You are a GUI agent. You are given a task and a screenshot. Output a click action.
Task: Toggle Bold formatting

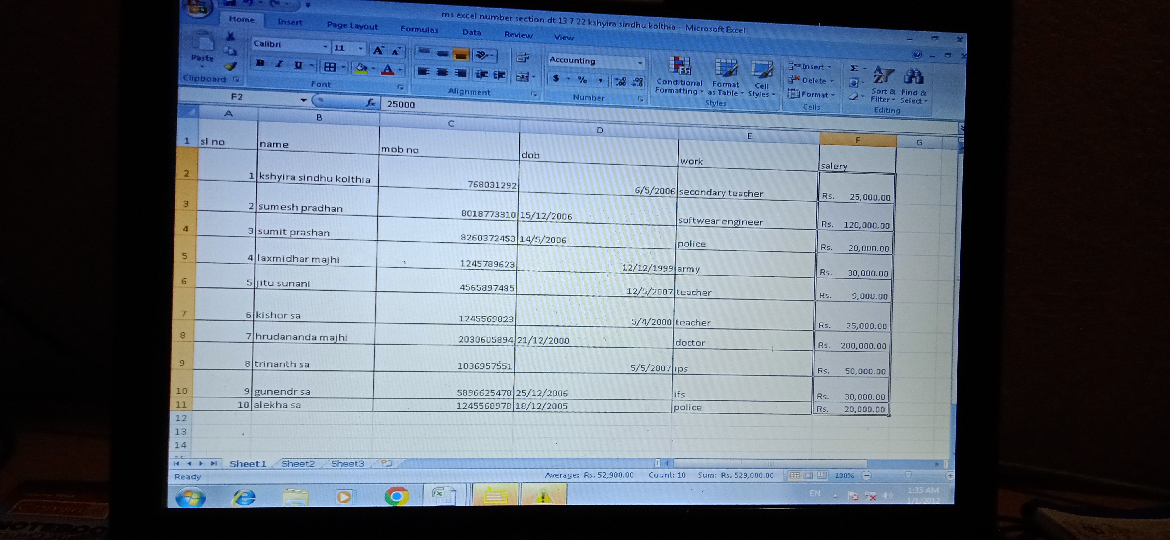(x=260, y=64)
